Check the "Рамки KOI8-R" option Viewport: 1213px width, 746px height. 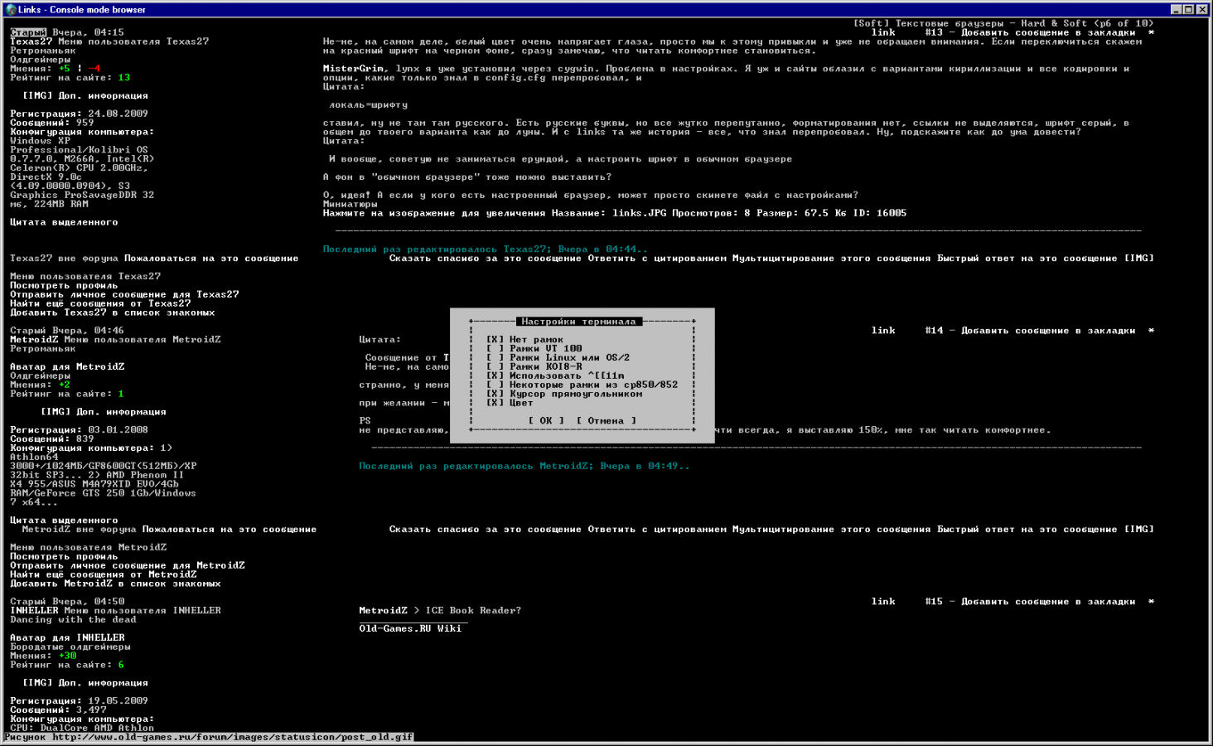[495, 367]
